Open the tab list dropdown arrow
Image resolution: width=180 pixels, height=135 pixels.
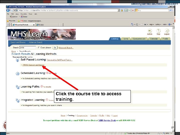click(x=10, y=25)
